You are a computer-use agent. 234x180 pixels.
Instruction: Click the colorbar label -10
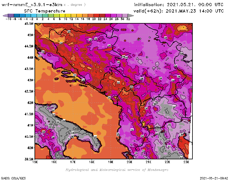(8, 19)
